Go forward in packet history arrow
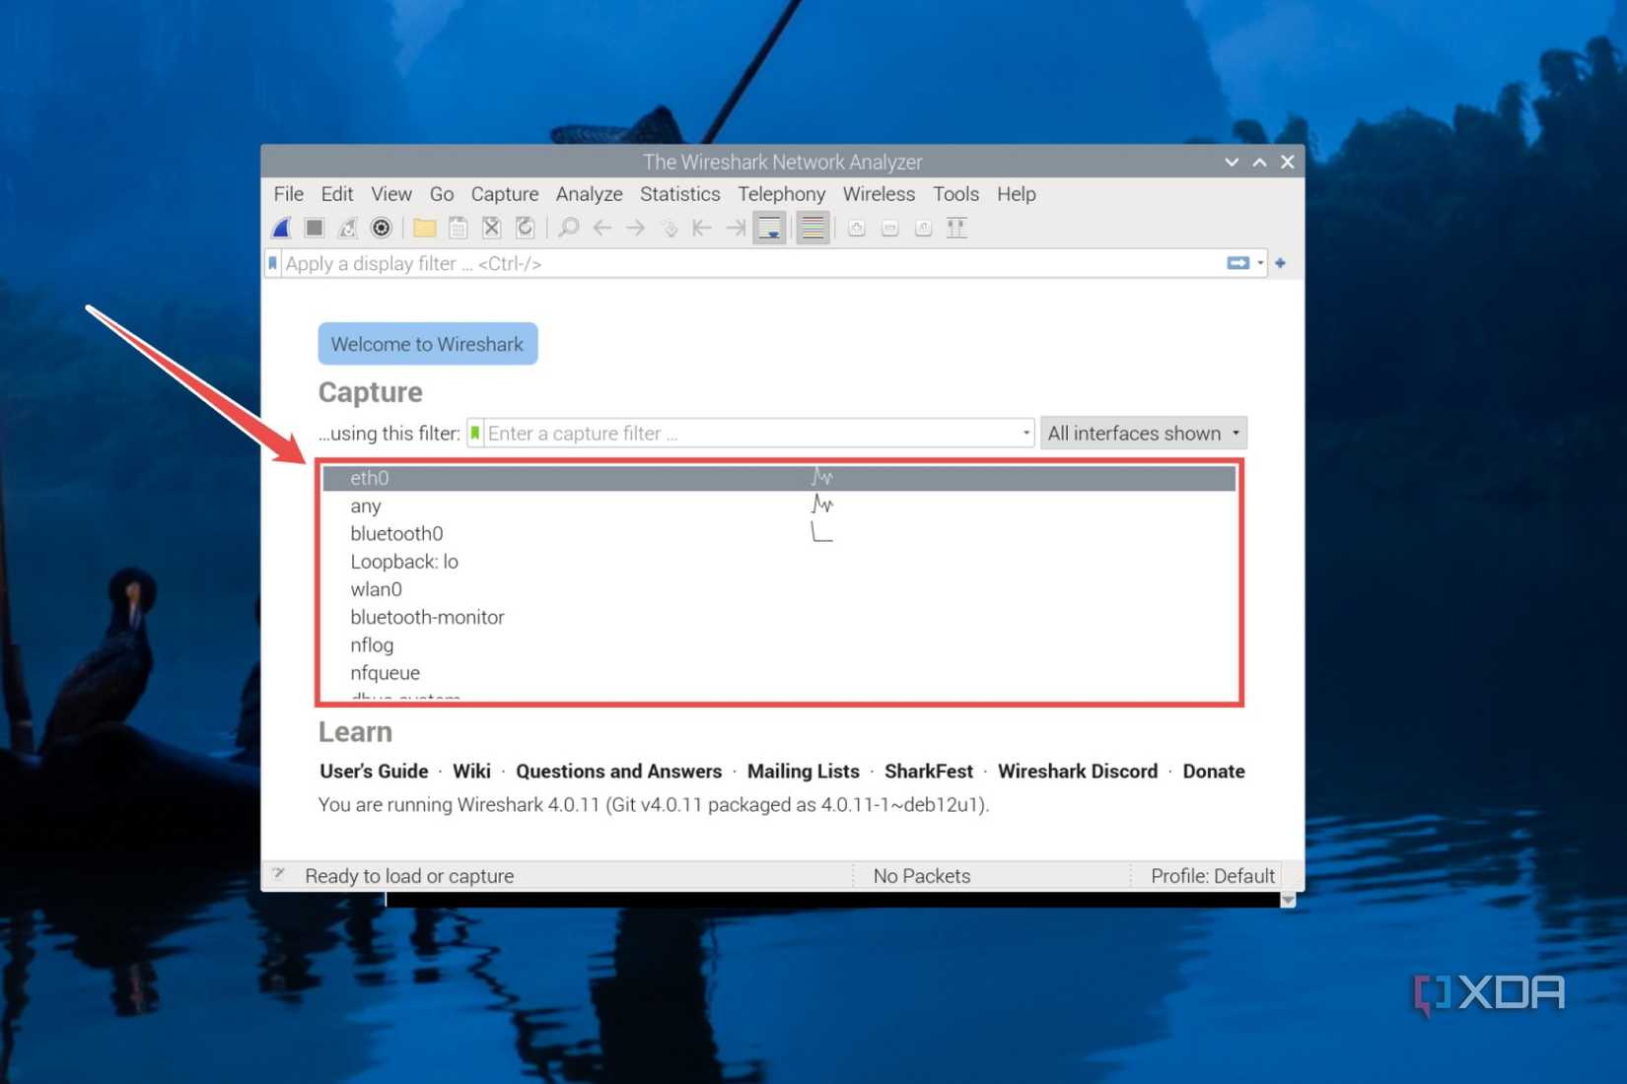The height and width of the screenshot is (1084, 1627). [x=636, y=229]
